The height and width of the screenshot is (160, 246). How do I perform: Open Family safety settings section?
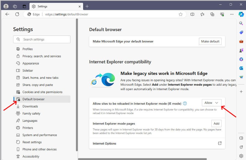[x=42, y=113]
